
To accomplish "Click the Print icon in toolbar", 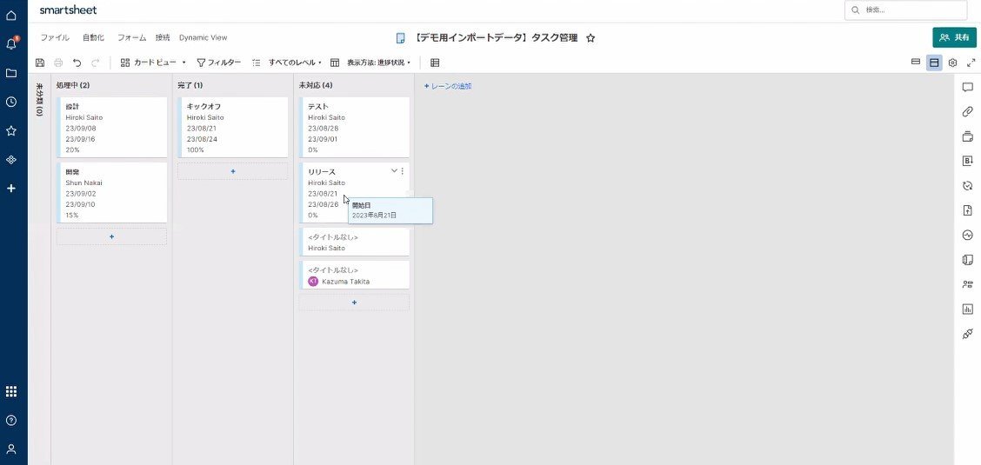I will (58, 63).
